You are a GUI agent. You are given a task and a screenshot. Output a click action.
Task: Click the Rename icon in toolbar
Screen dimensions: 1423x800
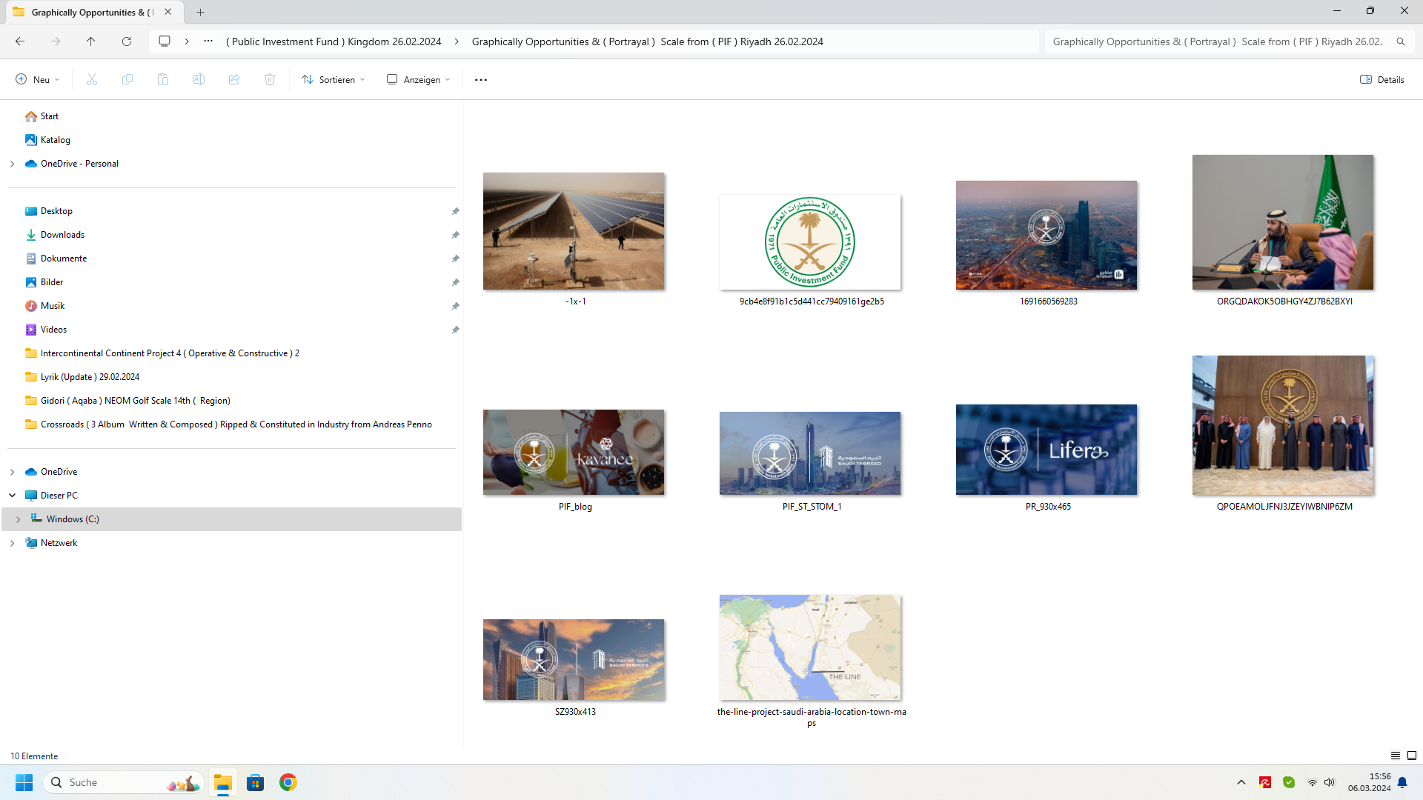(199, 79)
